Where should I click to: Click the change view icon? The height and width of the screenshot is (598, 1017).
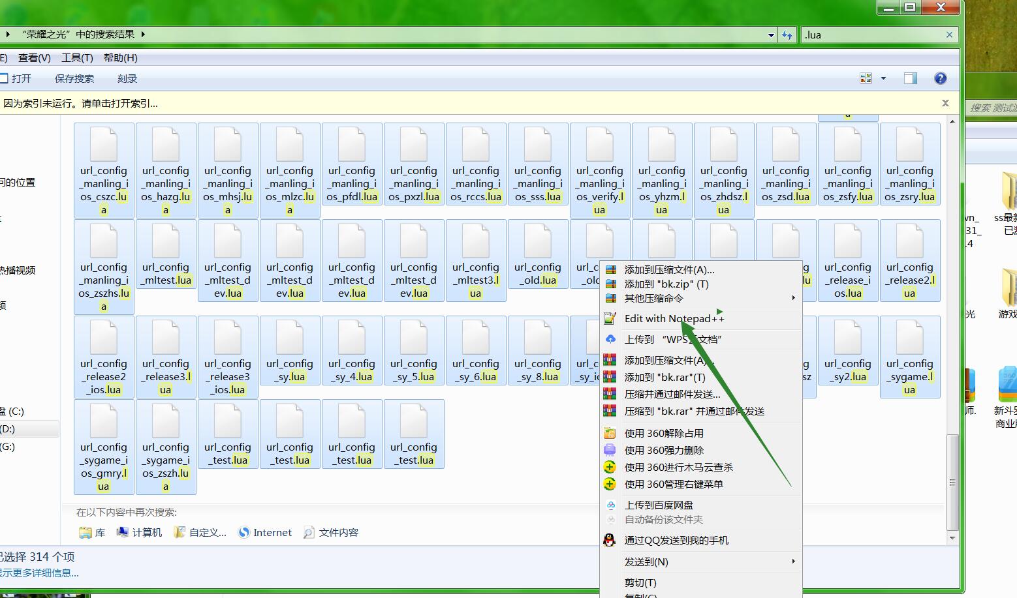click(866, 78)
